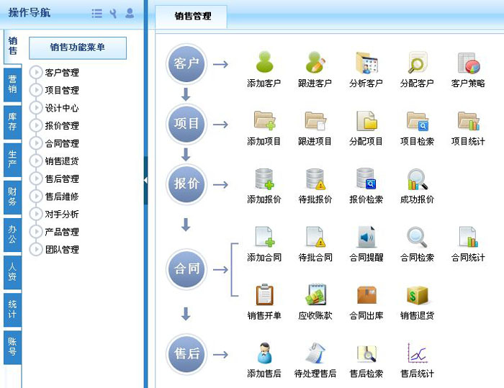This screenshot has width=504, height=388.
Task: Open the 合同出库 box icon
Action: click(366, 295)
